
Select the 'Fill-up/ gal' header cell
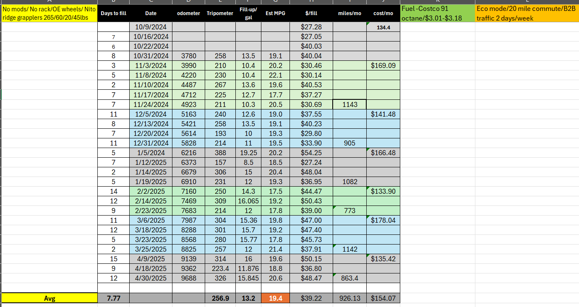click(x=248, y=13)
